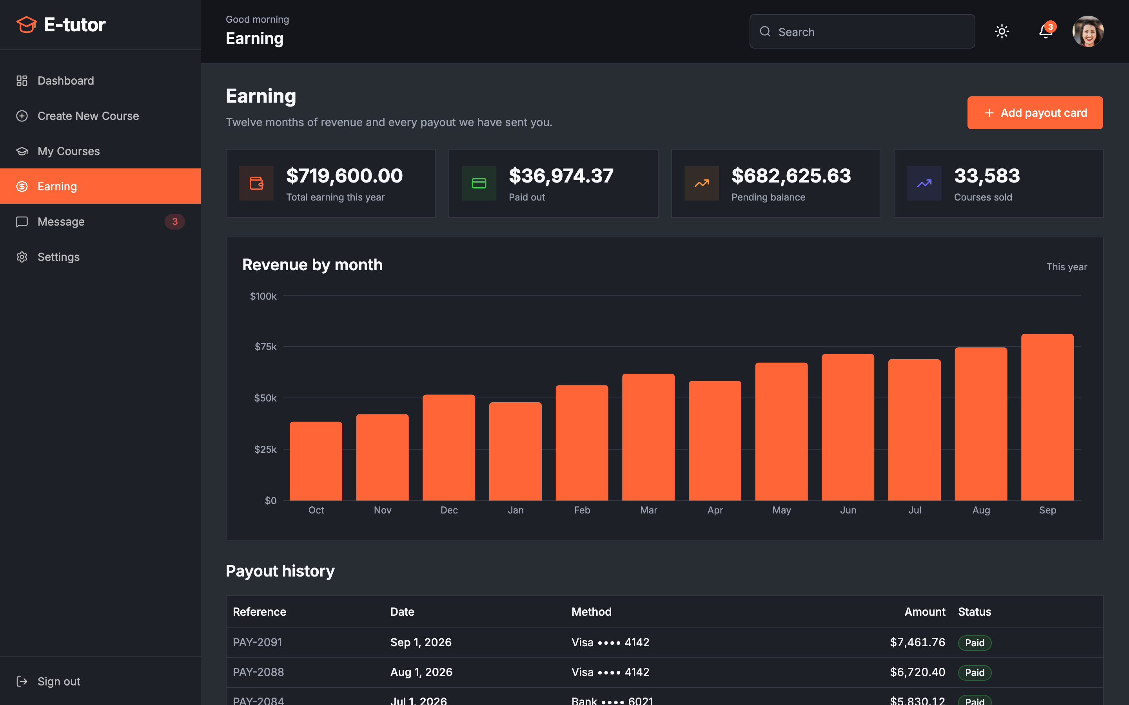Open notifications via the bell icon
The width and height of the screenshot is (1129, 705).
click(1046, 31)
